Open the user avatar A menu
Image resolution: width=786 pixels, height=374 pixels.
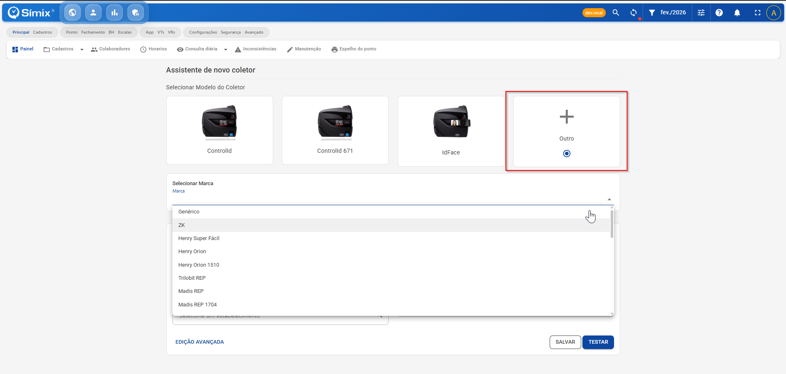[774, 13]
